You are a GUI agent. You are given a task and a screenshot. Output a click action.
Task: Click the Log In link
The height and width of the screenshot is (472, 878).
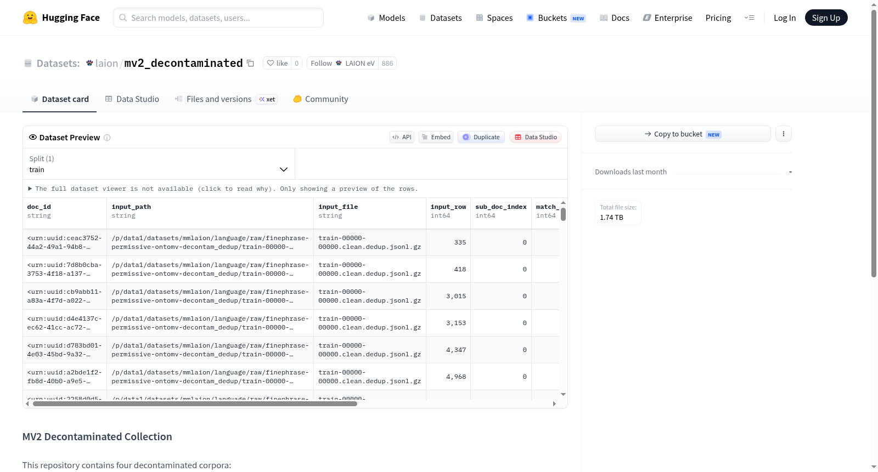click(x=785, y=18)
